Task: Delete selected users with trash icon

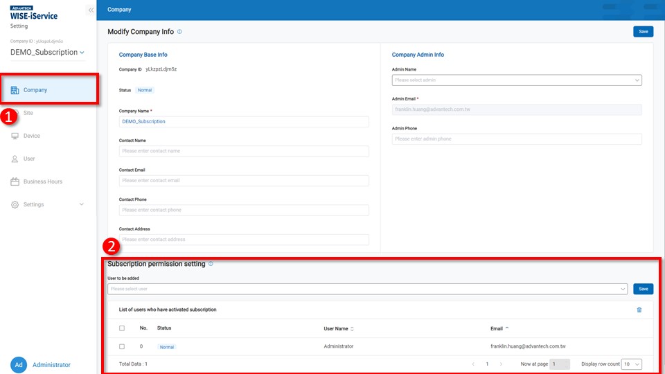Action: point(639,310)
